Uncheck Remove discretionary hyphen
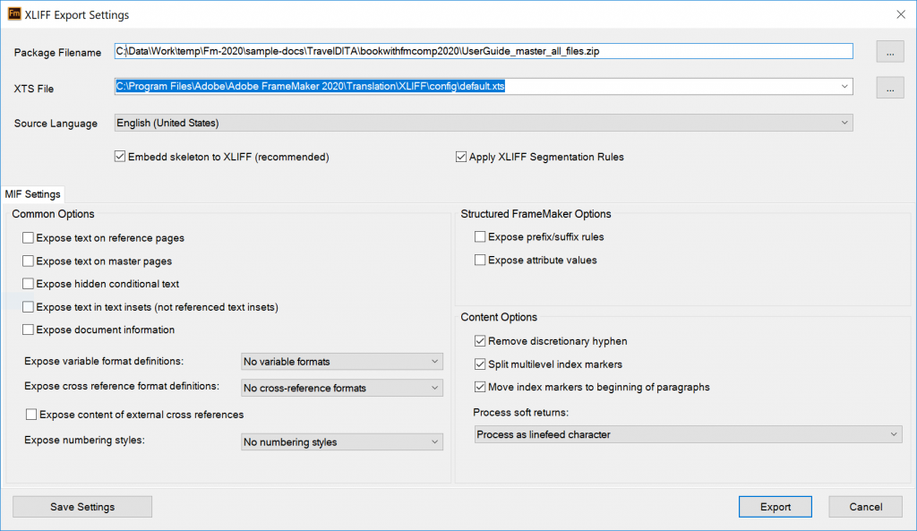The width and height of the screenshot is (917, 531). coord(480,340)
